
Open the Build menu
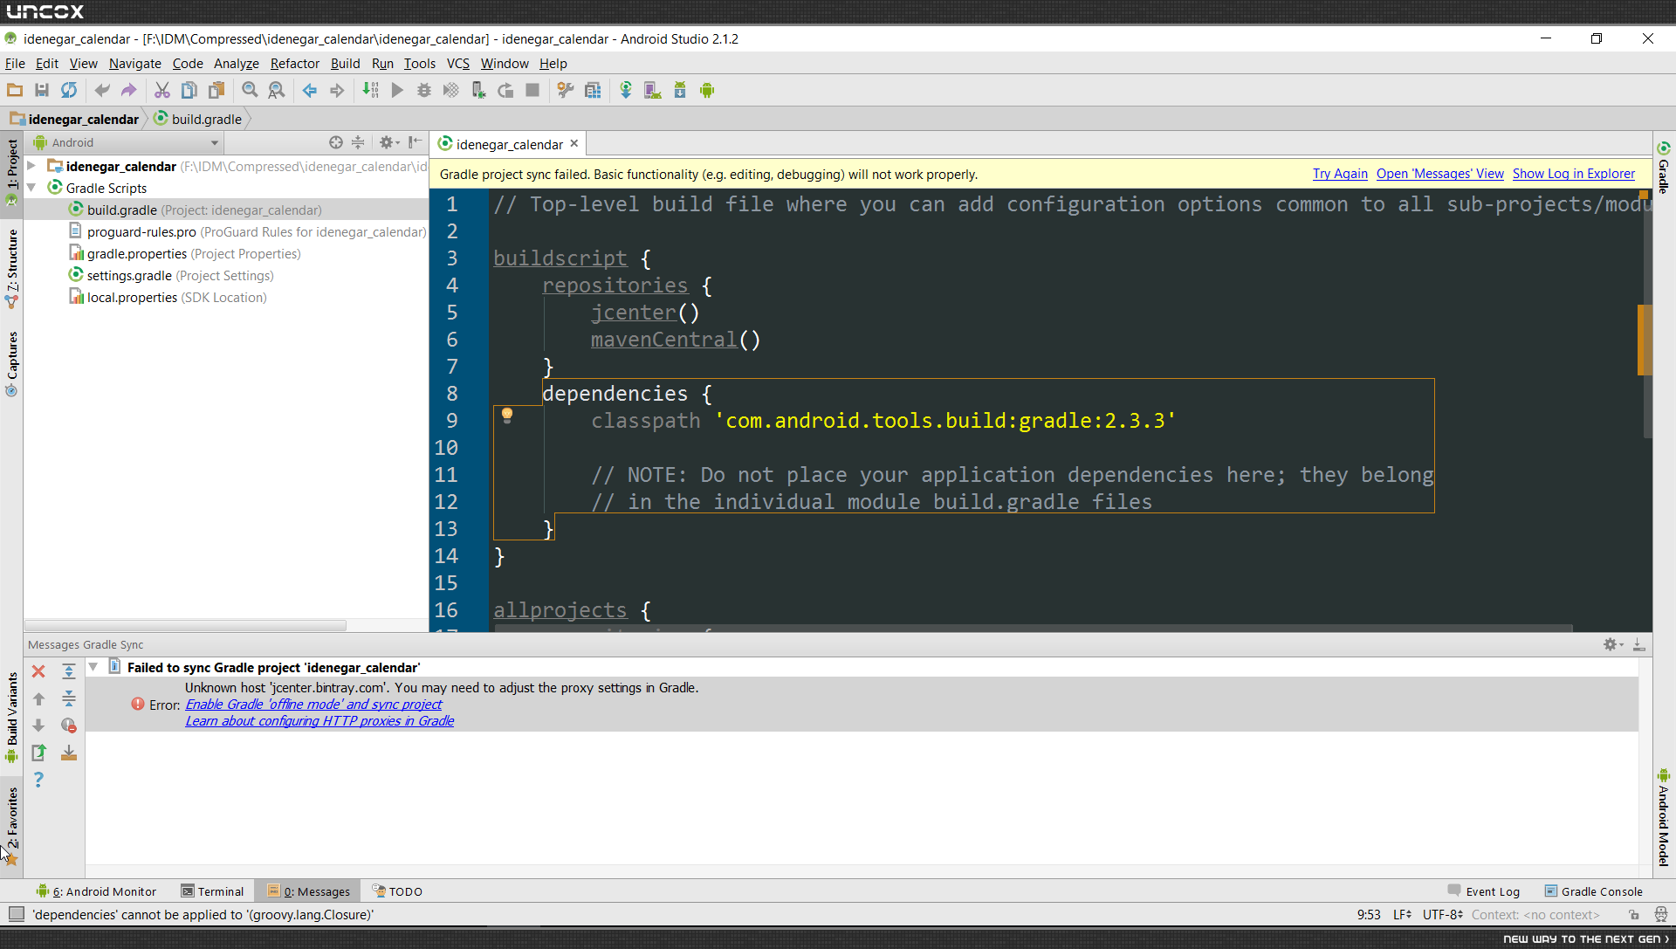tap(345, 64)
